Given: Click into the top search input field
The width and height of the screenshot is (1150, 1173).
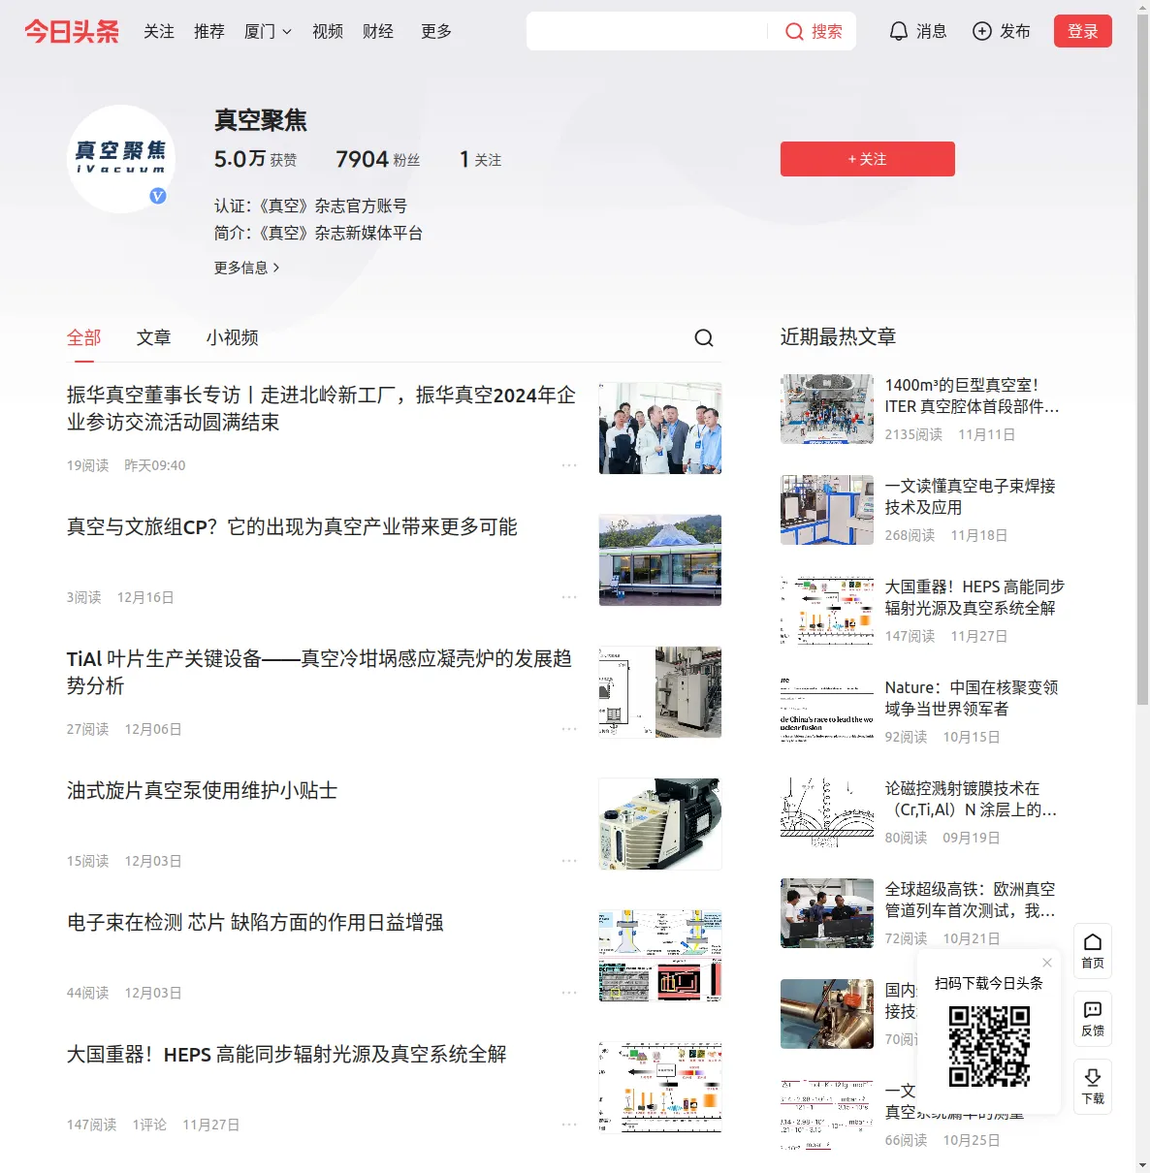Looking at the screenshot, I should tap(647, 31).
